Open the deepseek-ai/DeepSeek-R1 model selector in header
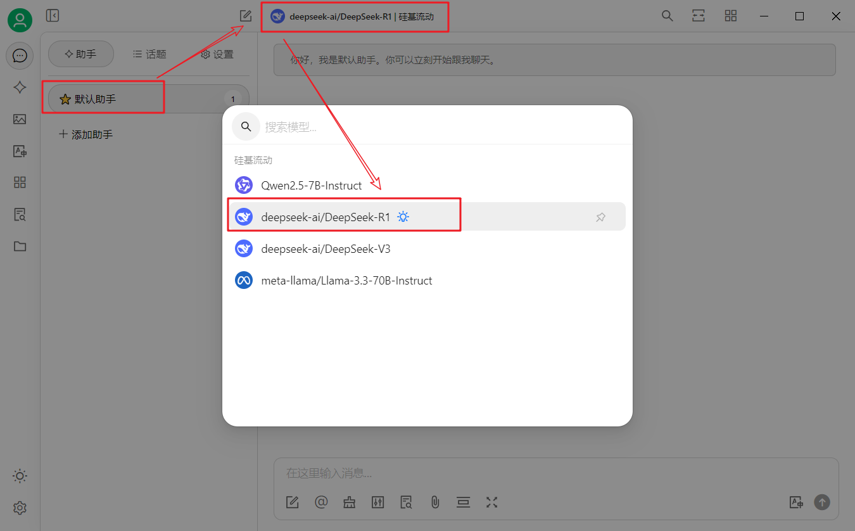The width and height of the screenshot is (855, 531). tap(353, 16)
